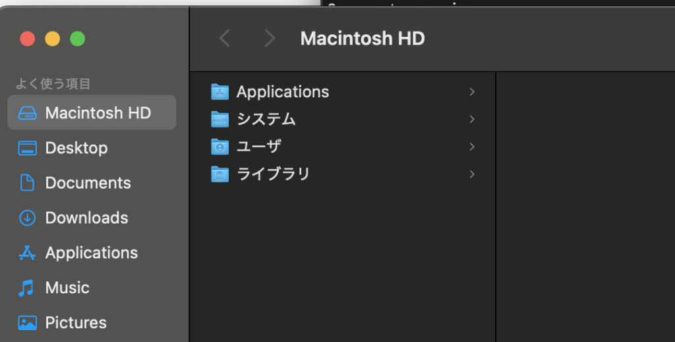Select the Applications folder icon in file list
This screenshot has width=675, height=342.
[x=220, y=91]
